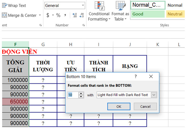Viewport: 189px width, 128px height.
Task: Open Format as Table menu
Action: coord(120,11)
